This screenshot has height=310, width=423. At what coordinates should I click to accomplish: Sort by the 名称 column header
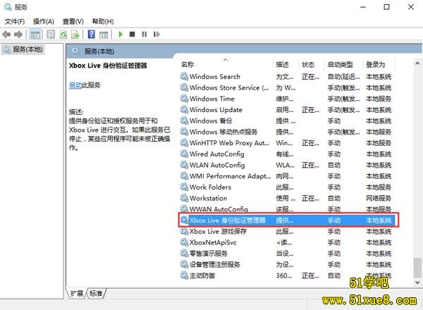(188, 64)
